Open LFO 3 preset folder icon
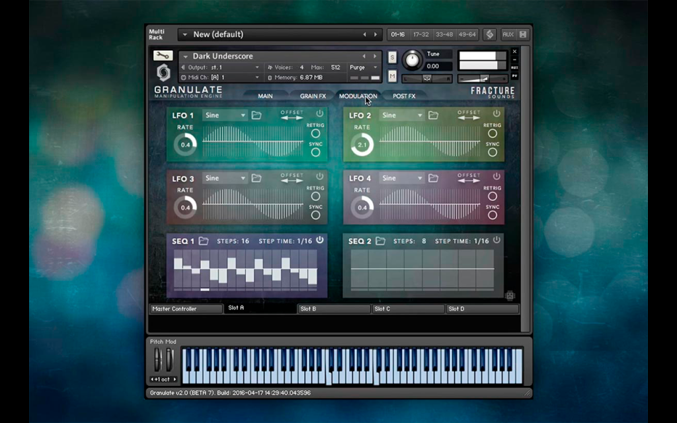677x423 pixels. pos(257,178)
